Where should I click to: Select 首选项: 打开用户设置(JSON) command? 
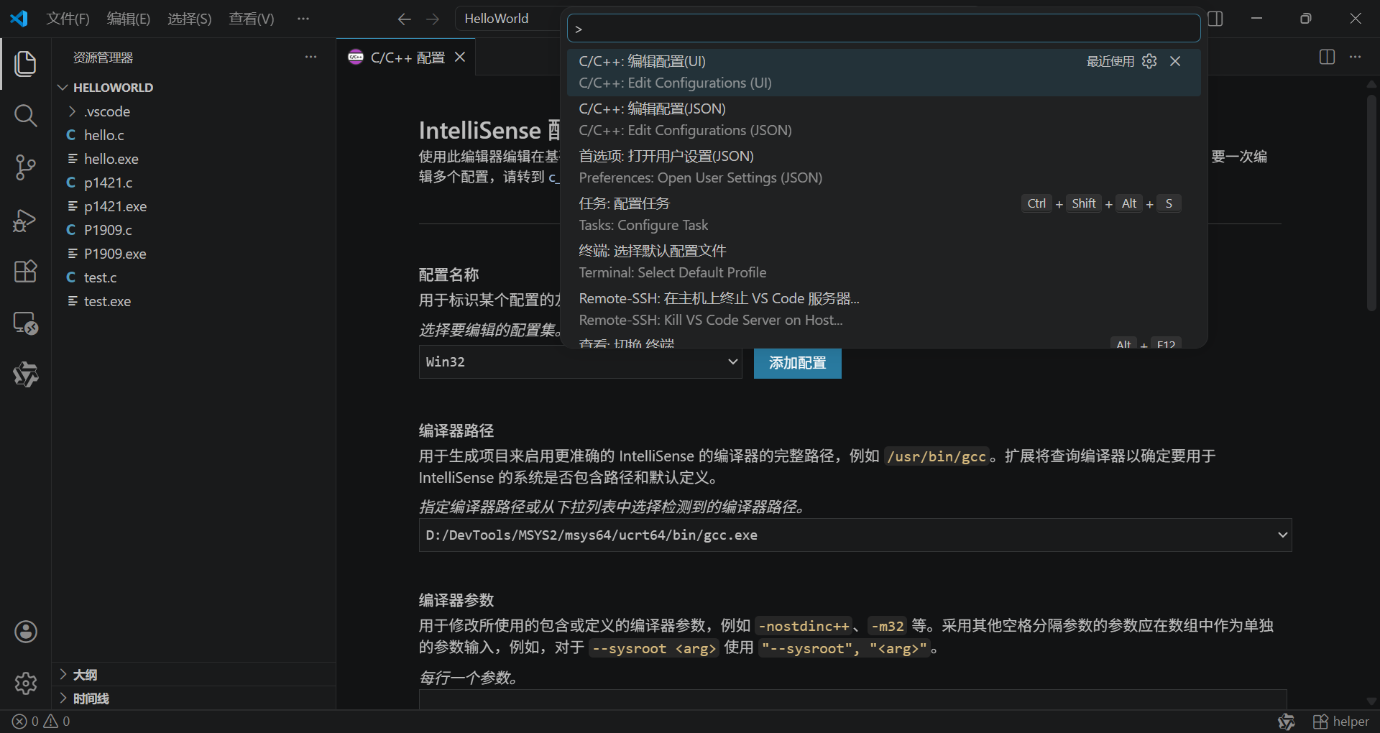pyautogui.click(x=884, y=167)
